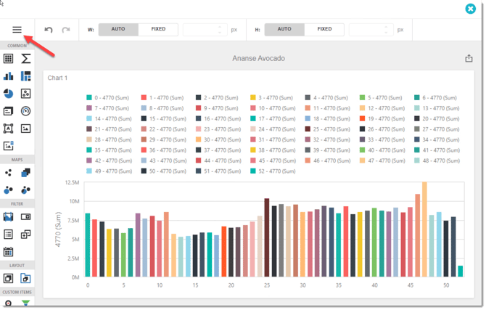Click the dark maroon bar at 25
Image resolution: width=486 pixels, height=310 pixels.
tap(267, 237)
